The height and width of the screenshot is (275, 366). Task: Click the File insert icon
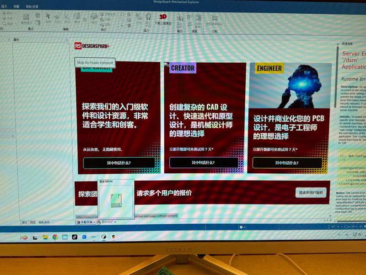(139, 17)
